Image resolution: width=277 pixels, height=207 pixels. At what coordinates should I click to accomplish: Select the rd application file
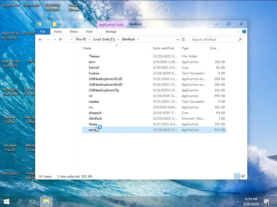click(154, 96)
